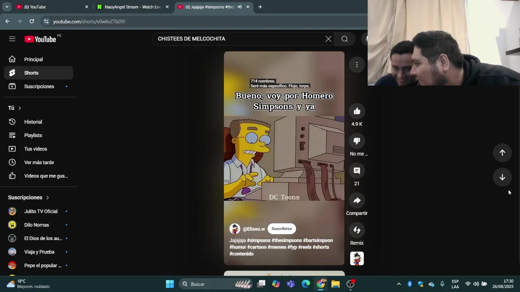
Task: Expand the Tú section
Action: click(x=15, y=108)
